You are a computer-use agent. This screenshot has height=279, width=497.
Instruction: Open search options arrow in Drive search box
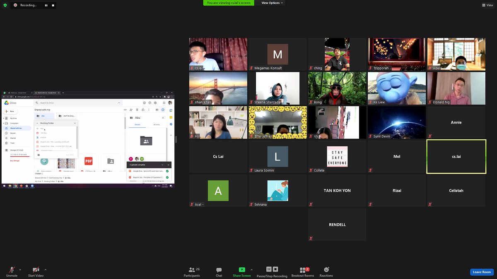(x=119, y=103)
